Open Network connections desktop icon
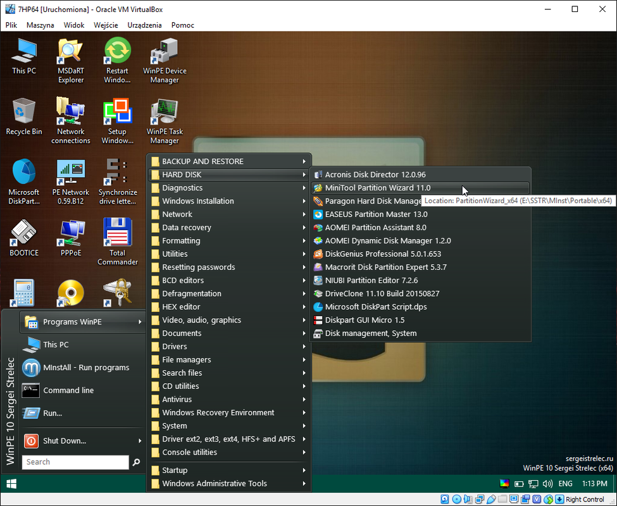 pyautogui.click(x=71, y=121)
